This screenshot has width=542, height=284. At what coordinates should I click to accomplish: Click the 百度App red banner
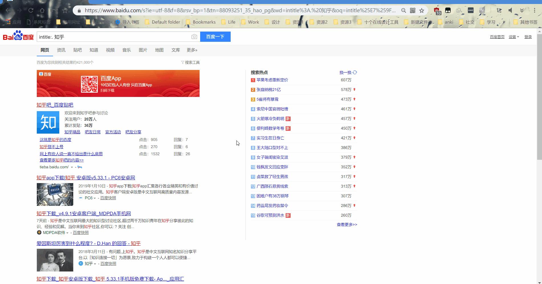[x=118, y=84]
